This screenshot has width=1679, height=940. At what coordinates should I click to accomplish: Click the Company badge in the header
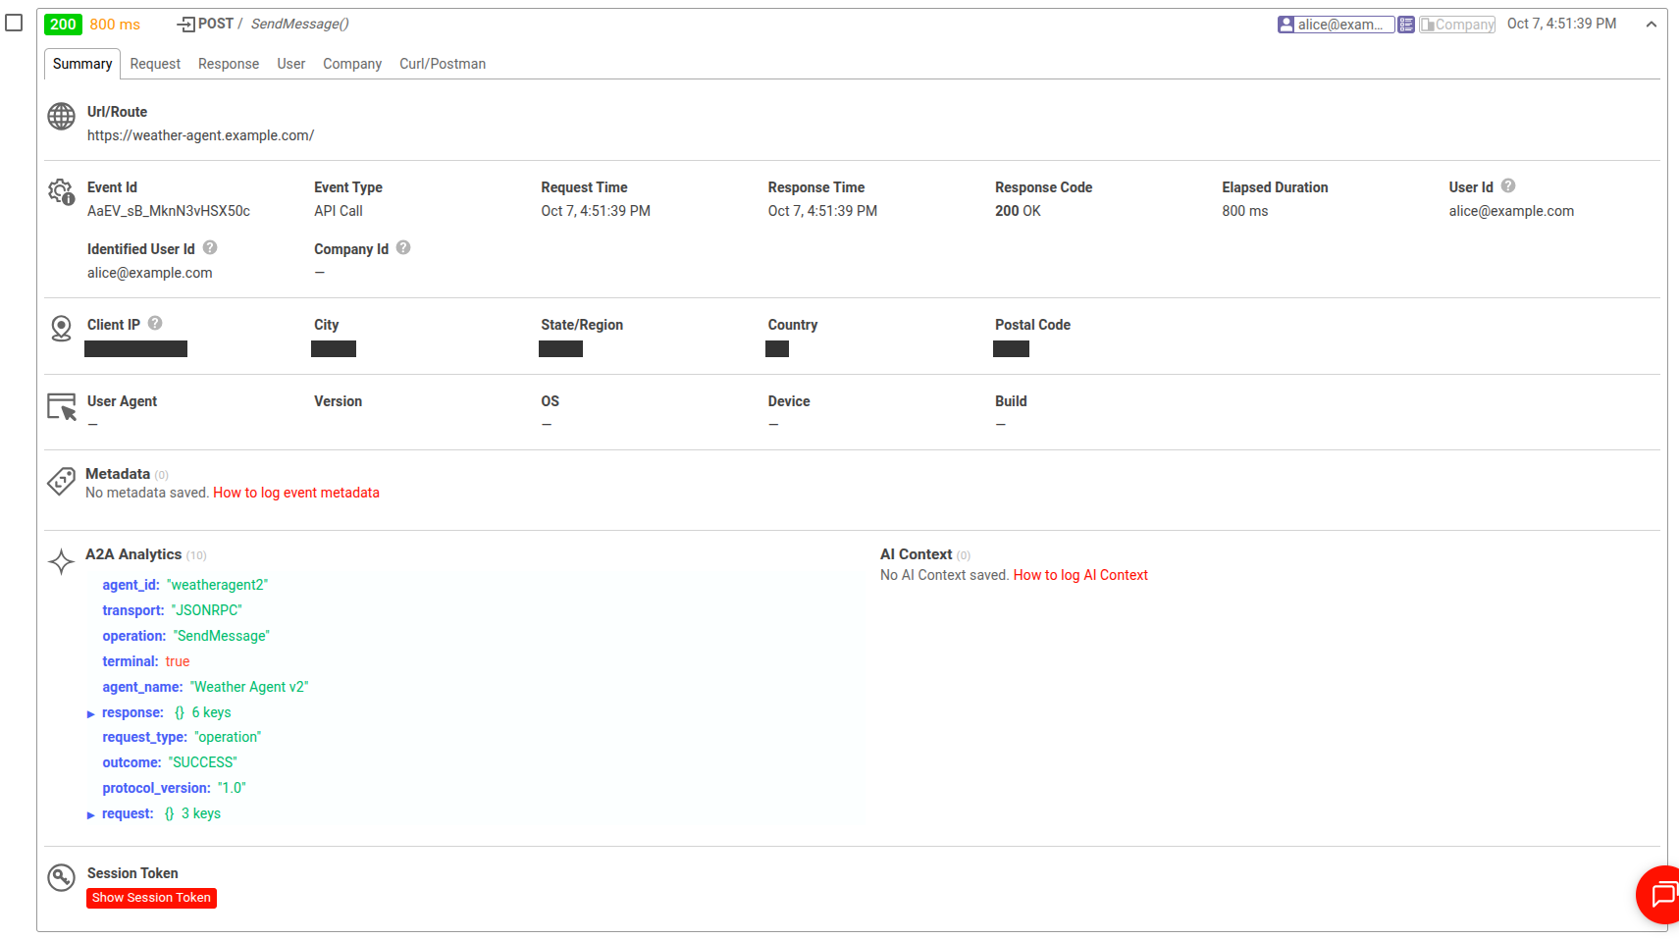point(1457,25)
